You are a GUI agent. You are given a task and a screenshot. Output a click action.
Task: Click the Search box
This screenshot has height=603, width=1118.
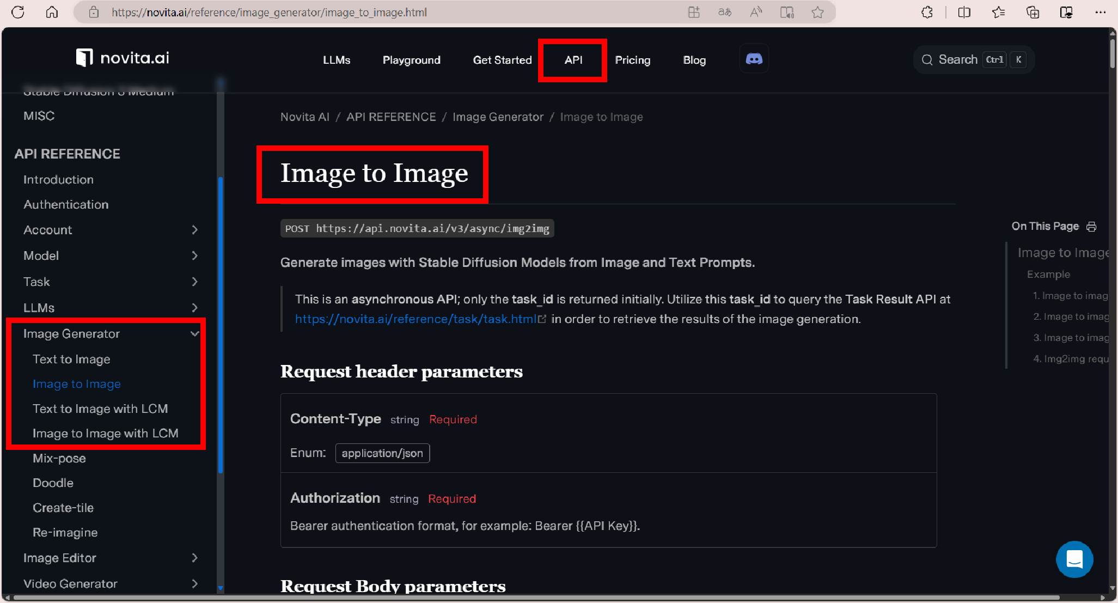[973, 59]
